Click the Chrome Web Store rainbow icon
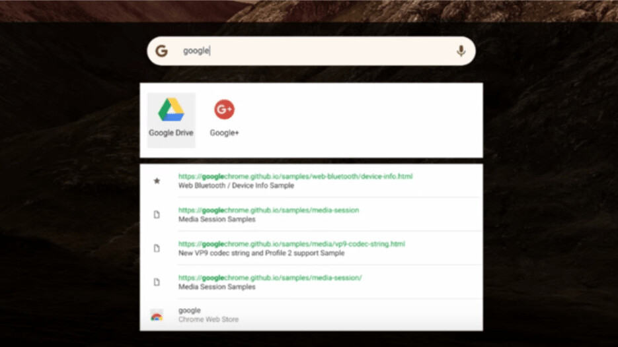 (x=157, y=315)
